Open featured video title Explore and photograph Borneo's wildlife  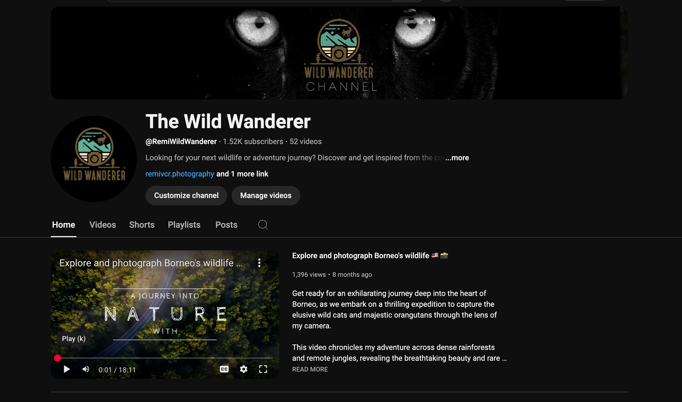click(x=361, y=256)
